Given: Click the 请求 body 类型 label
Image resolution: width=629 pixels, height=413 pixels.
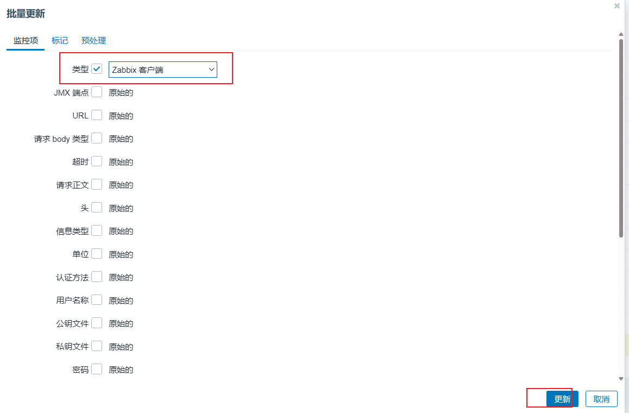Looking at the screenshot, I should coord(61,139).
